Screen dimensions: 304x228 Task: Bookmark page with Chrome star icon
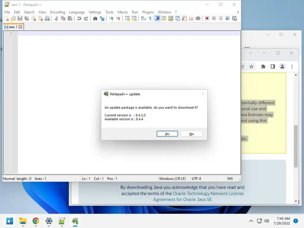pos(251,67)
